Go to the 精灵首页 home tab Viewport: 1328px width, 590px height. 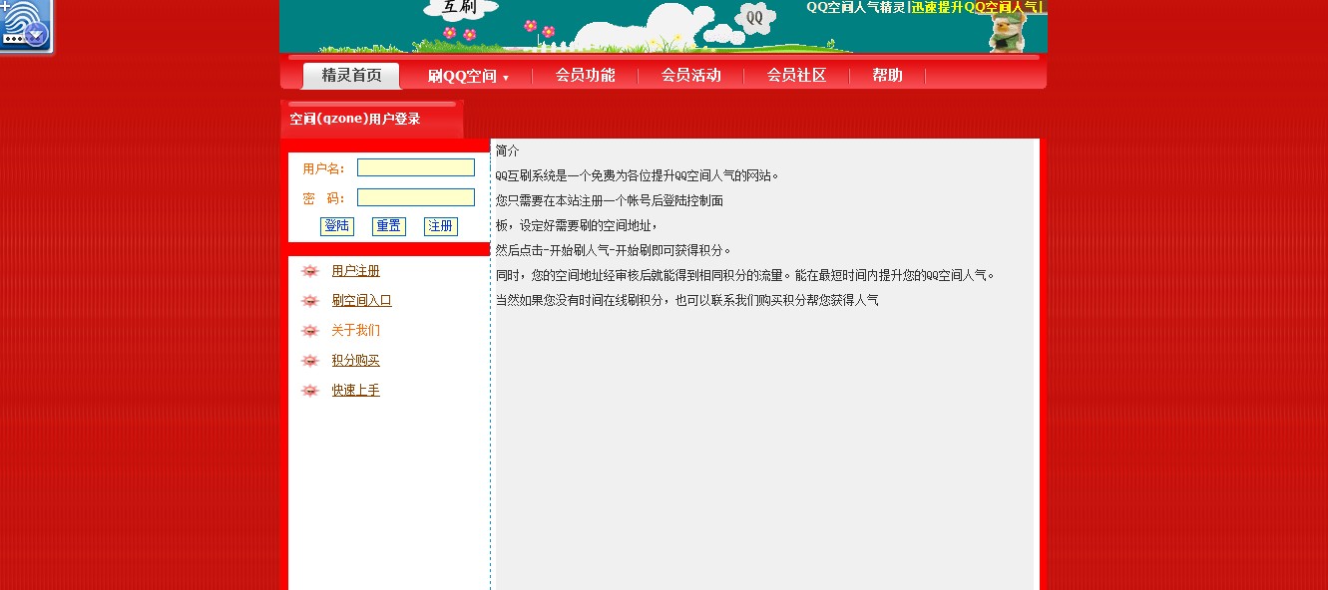tap(351, 76)
